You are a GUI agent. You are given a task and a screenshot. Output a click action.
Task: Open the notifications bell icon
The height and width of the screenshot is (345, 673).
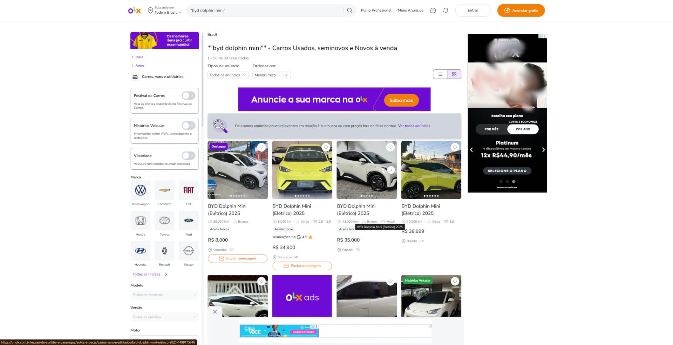pyautogui.click(x=446, y=11)
